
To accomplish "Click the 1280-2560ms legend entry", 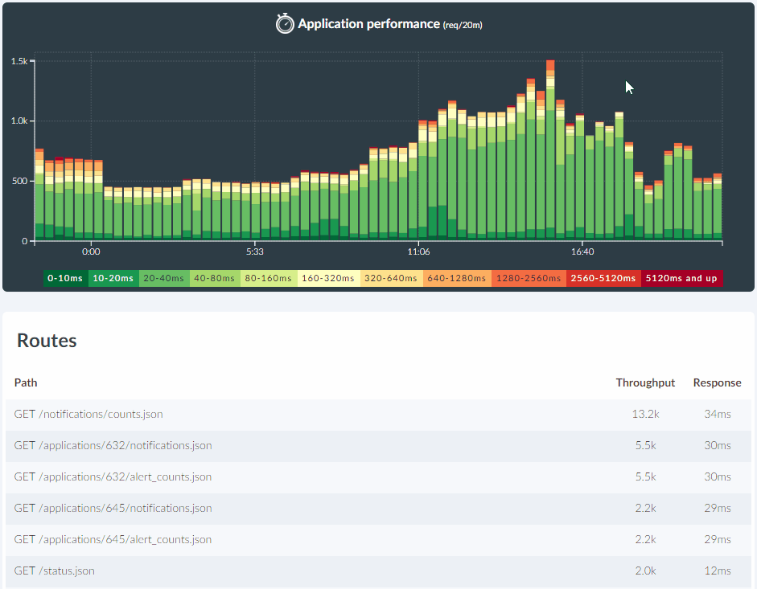I will [529, 278].
